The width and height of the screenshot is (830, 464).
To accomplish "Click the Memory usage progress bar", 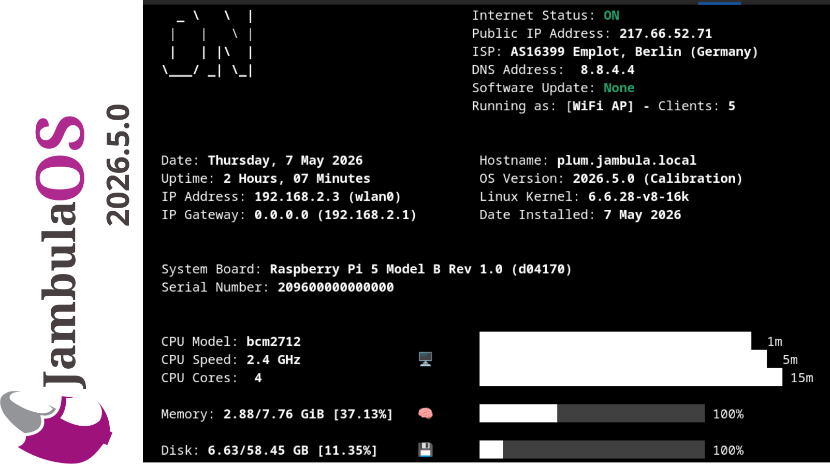I will point(592,413).
